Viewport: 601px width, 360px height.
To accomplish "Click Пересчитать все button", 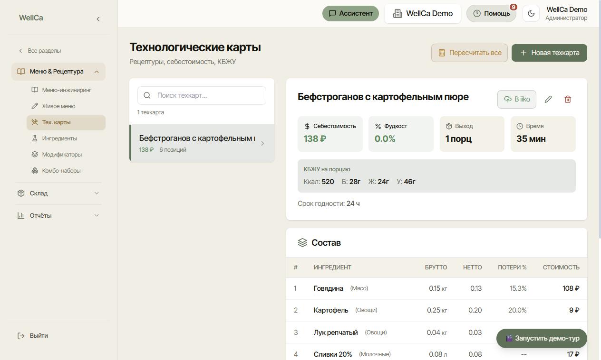I will point(469,53).
